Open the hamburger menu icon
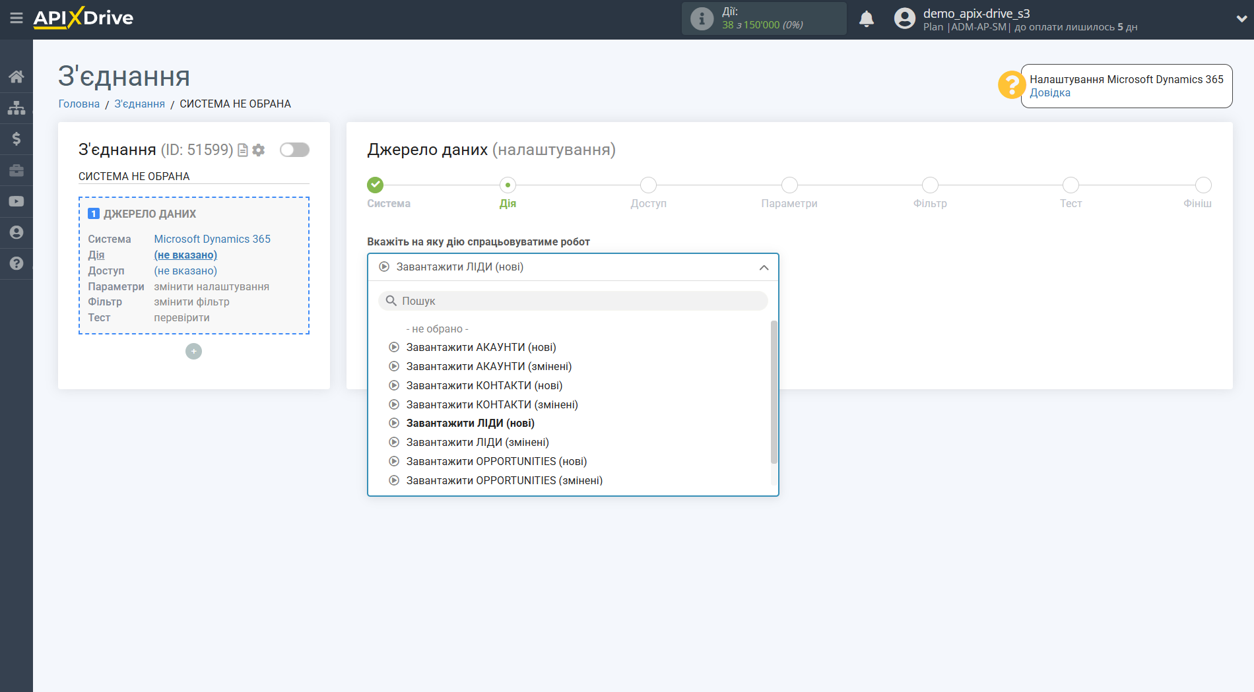 coord(16,18)
